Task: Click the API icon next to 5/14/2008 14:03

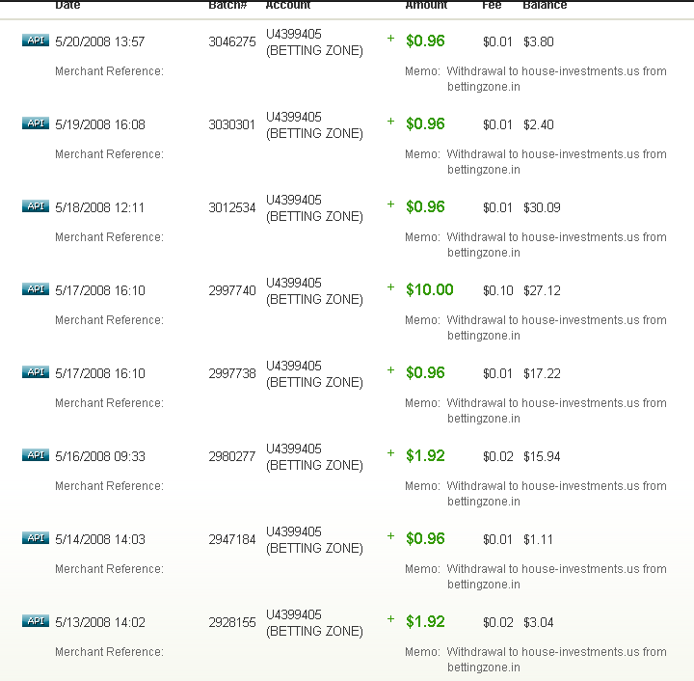Action: click(35, 537)
